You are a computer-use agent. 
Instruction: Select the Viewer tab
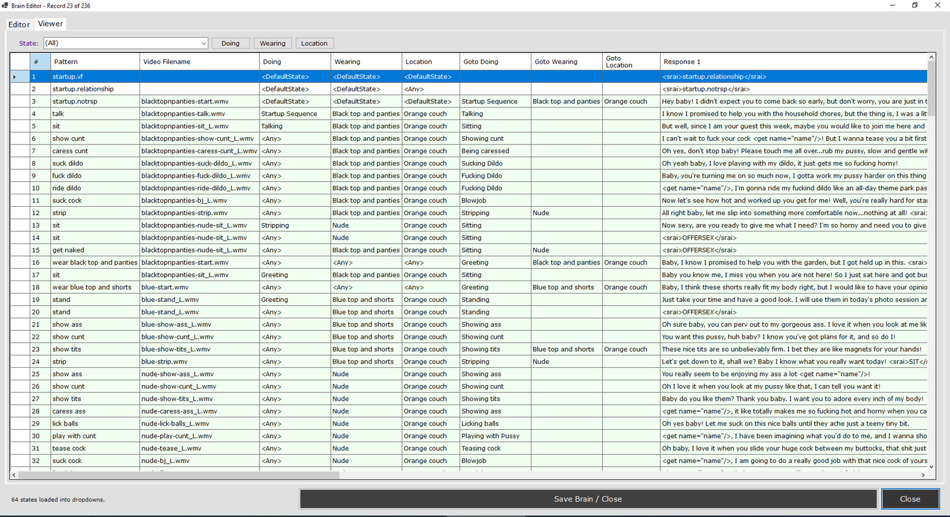click(x=50, y=24)
